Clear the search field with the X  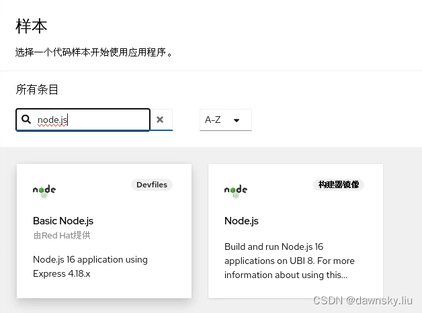click(160, 120)
